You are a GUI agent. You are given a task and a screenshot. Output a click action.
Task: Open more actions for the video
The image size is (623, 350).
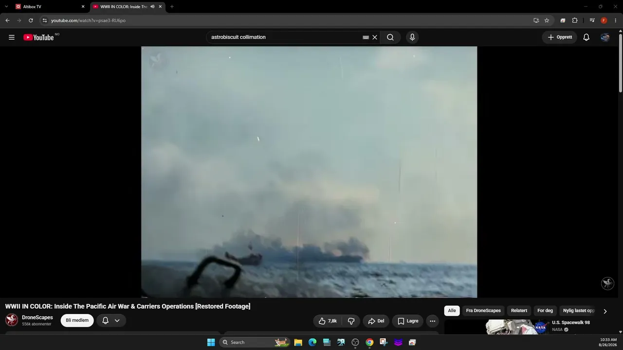click(432, 321)
